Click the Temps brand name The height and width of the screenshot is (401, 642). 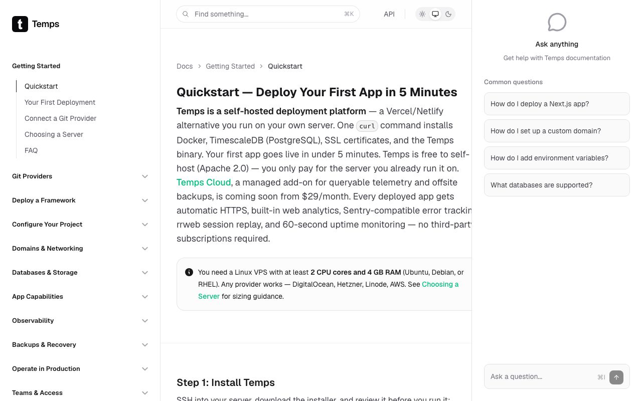[x=46, y=24]
